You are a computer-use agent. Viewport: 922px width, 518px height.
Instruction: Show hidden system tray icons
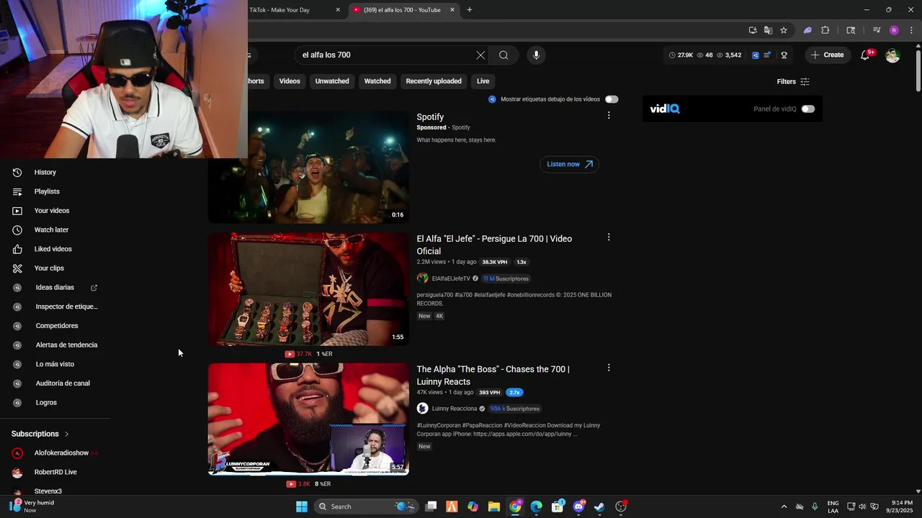pyautogui.click(x=784, y=506)
